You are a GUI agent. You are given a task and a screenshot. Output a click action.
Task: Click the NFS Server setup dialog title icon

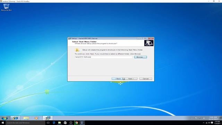coord(69,39)
